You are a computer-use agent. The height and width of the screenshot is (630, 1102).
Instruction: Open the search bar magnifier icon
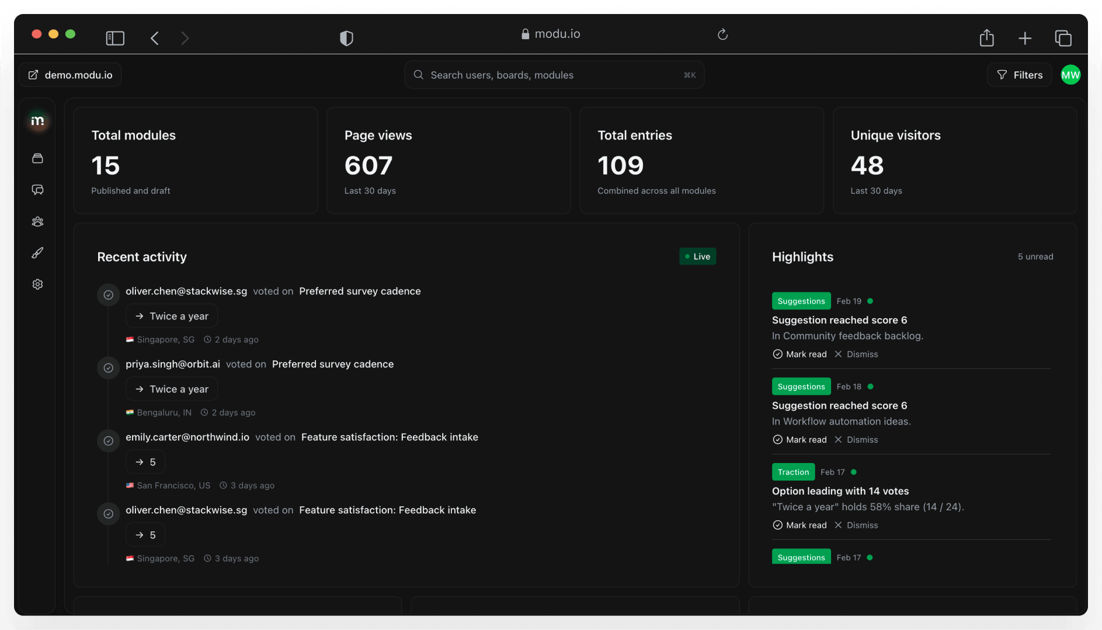pos(418,75)
